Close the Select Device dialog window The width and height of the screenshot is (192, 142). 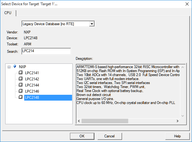coord(187,4)
